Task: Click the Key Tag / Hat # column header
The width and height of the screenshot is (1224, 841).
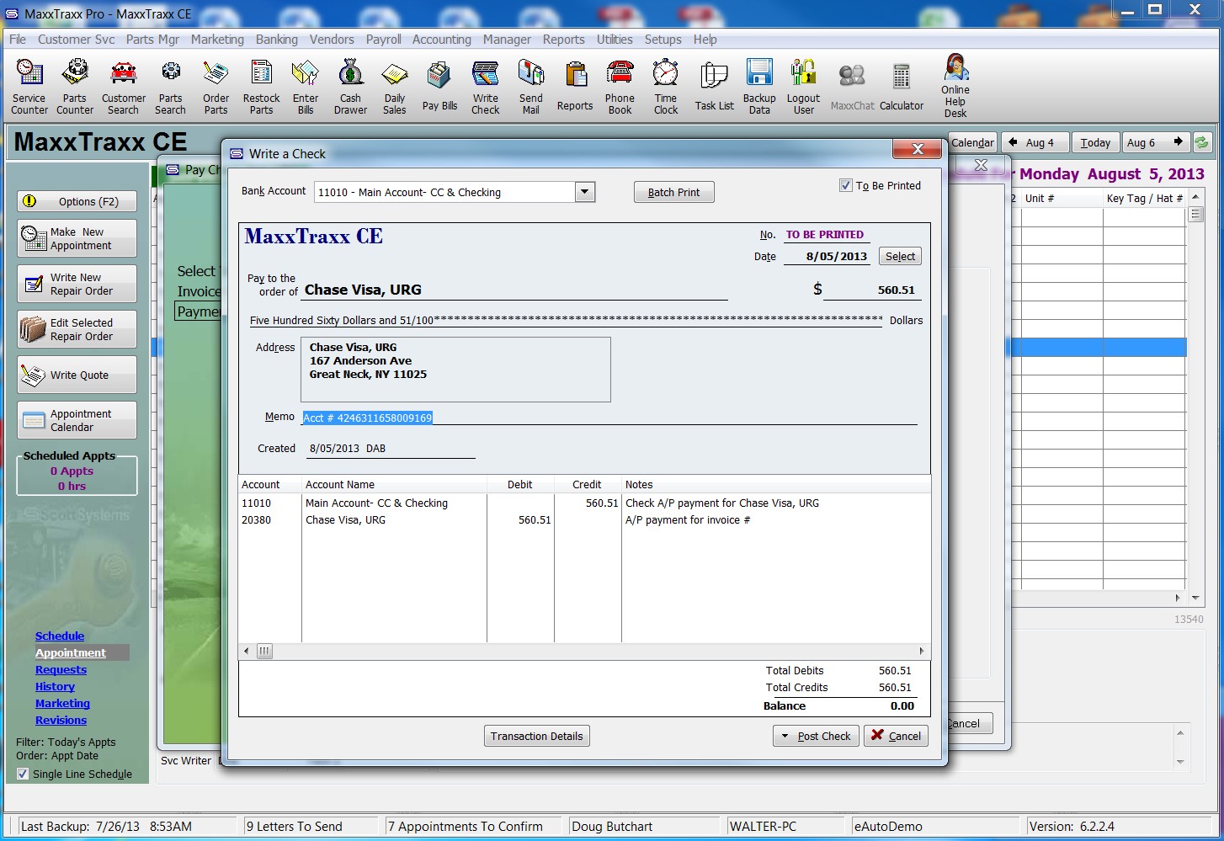Action: [1144, 199]
